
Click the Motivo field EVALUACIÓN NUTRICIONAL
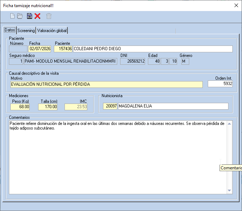coord(107,84)
